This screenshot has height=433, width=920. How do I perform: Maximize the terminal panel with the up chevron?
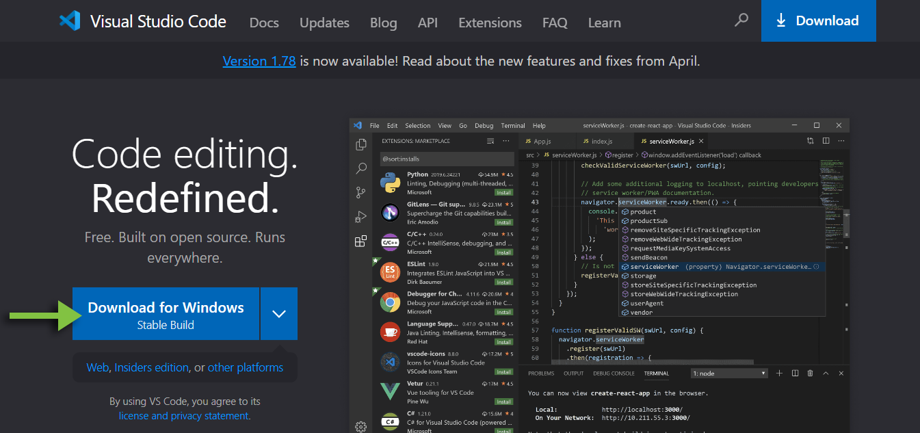tap(826, 373)
